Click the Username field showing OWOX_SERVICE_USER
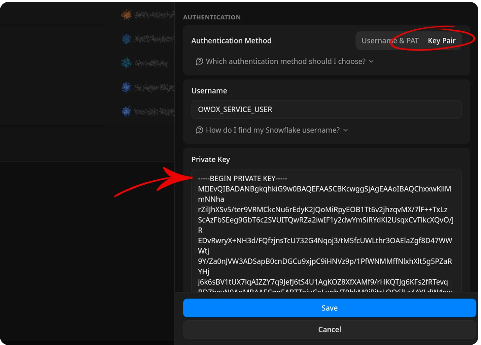 pyautogui.click(x=326, y=109)
